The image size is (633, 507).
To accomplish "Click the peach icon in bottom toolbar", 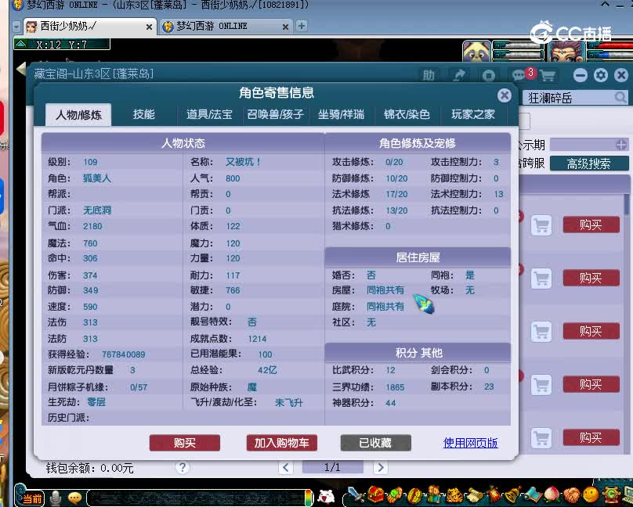I will pos(552,495).
